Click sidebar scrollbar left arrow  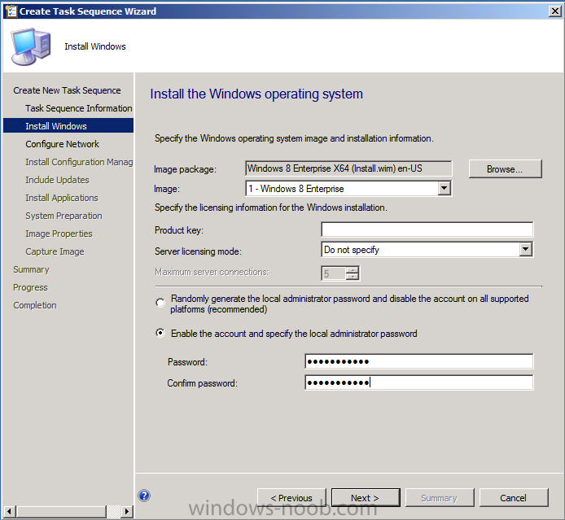point(10,511)
